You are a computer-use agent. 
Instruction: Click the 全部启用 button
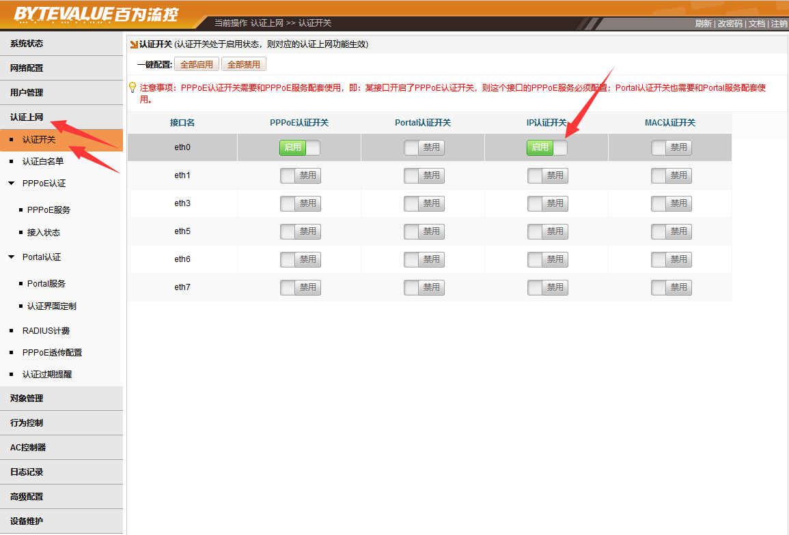coord(196,65)
